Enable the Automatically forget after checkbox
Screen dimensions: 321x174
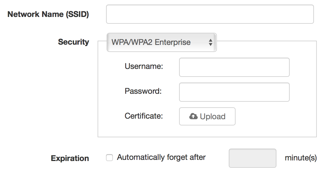tap(109, 158)
